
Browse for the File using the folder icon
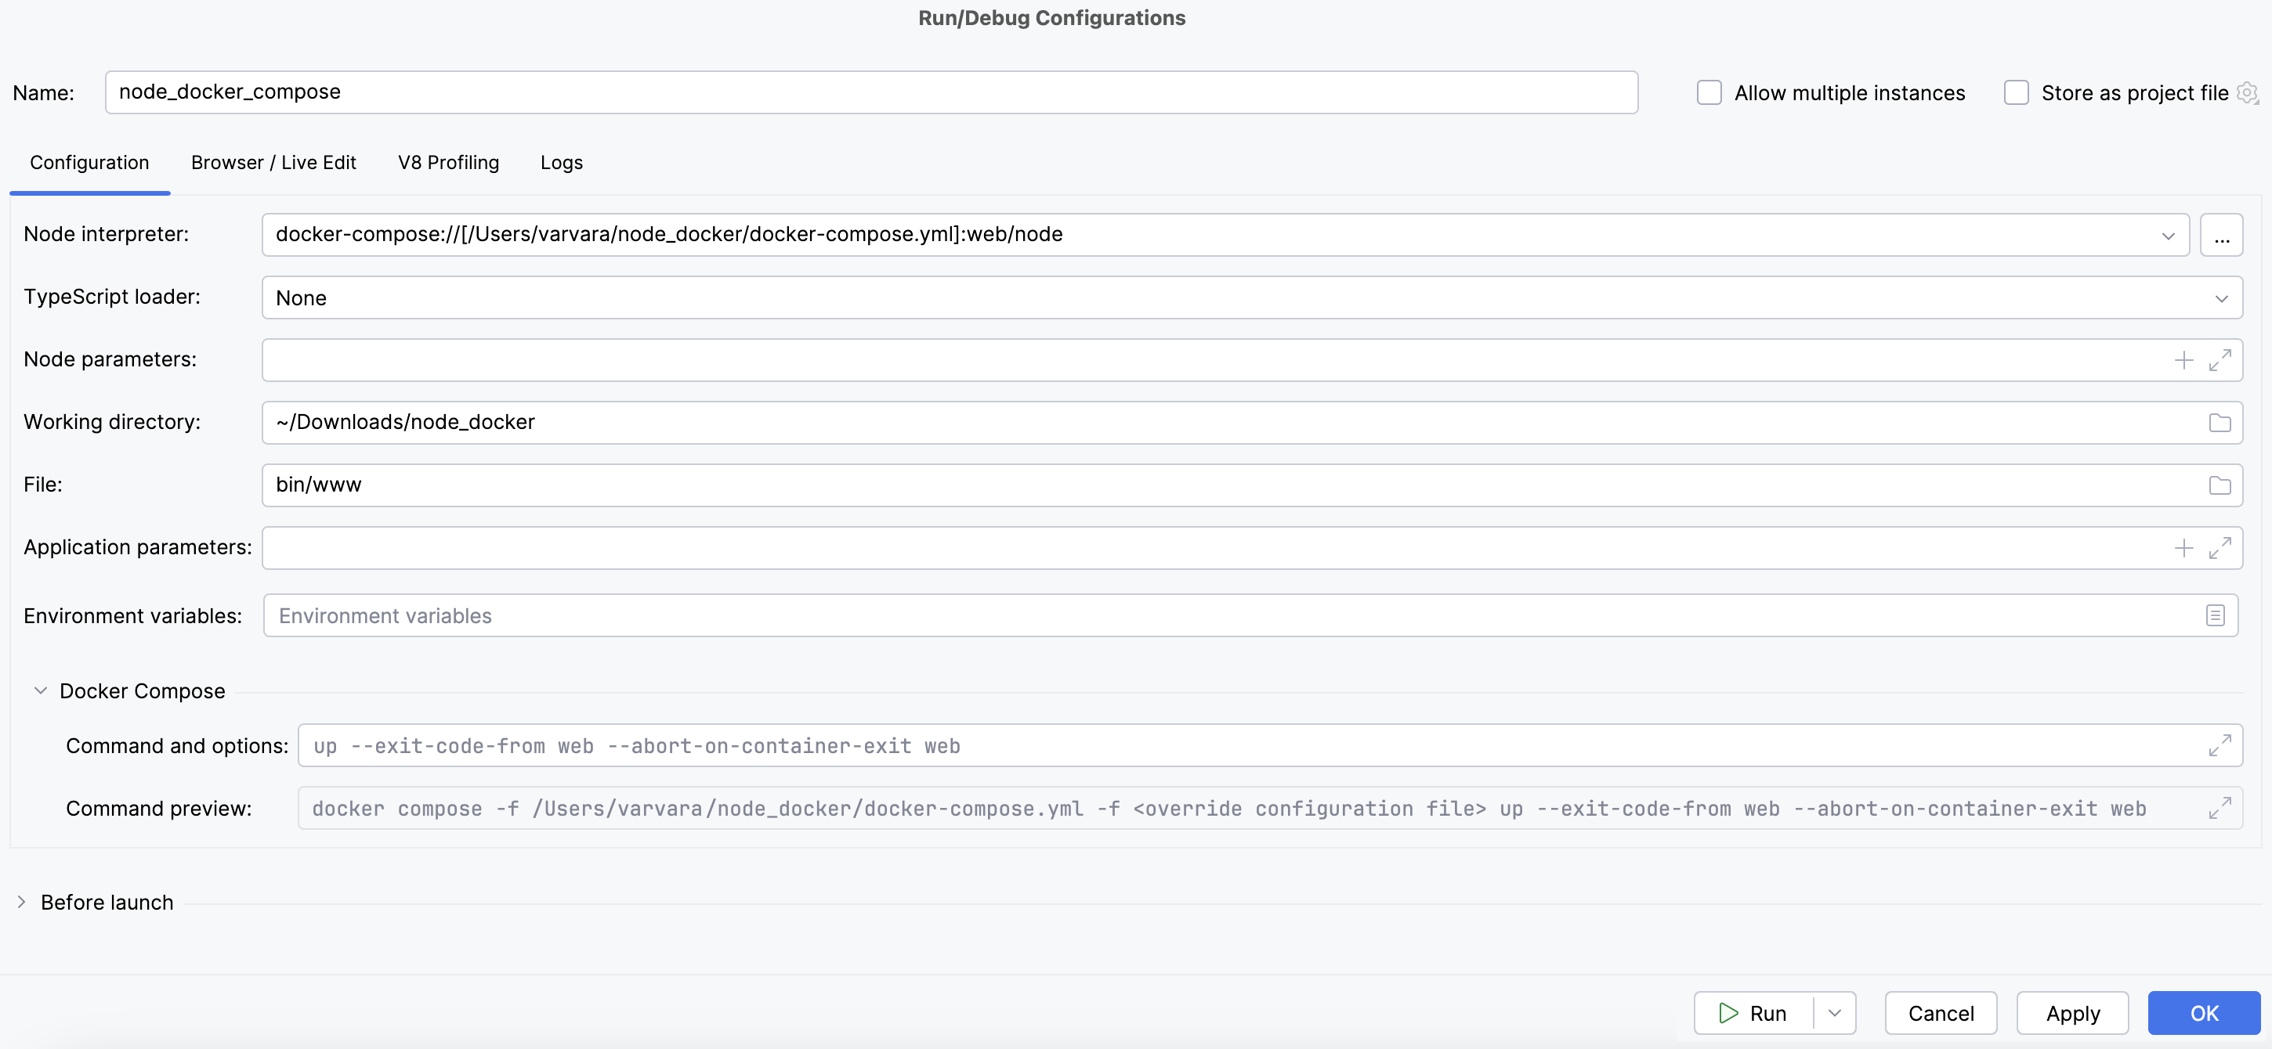(2220, 485)
